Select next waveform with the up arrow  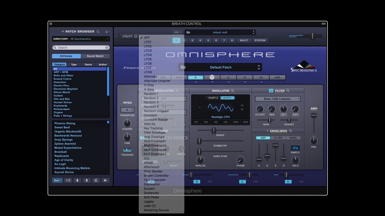tap(242, 105)
